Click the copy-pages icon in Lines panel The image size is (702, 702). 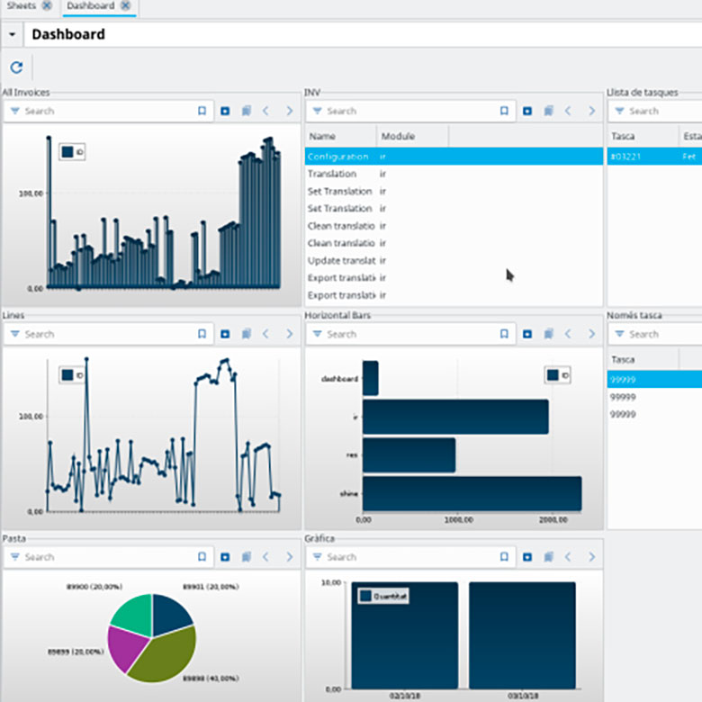point(247,334)
